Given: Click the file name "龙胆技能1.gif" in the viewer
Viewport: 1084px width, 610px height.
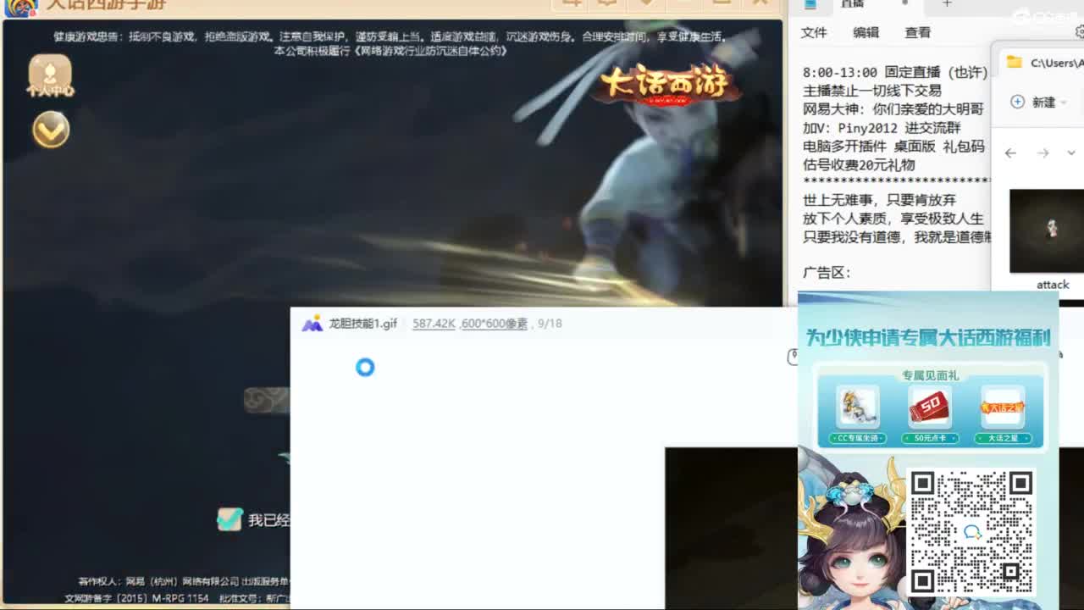Looking at the screenshot, I should 363,324.
